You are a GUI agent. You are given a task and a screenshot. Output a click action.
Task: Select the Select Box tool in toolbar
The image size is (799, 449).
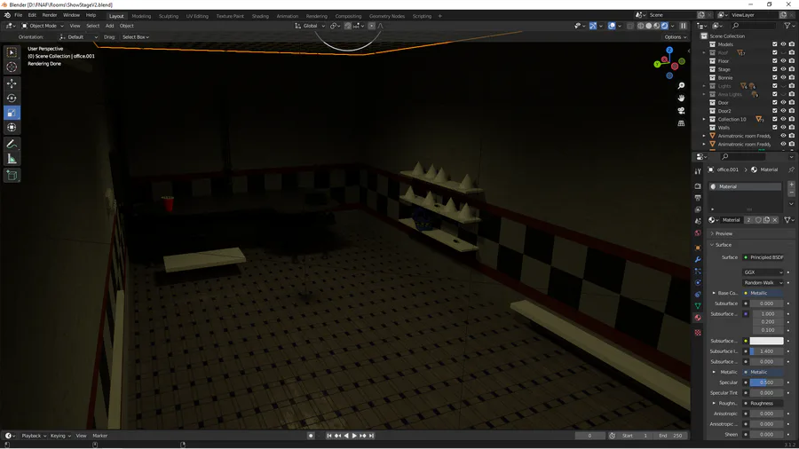12,52
